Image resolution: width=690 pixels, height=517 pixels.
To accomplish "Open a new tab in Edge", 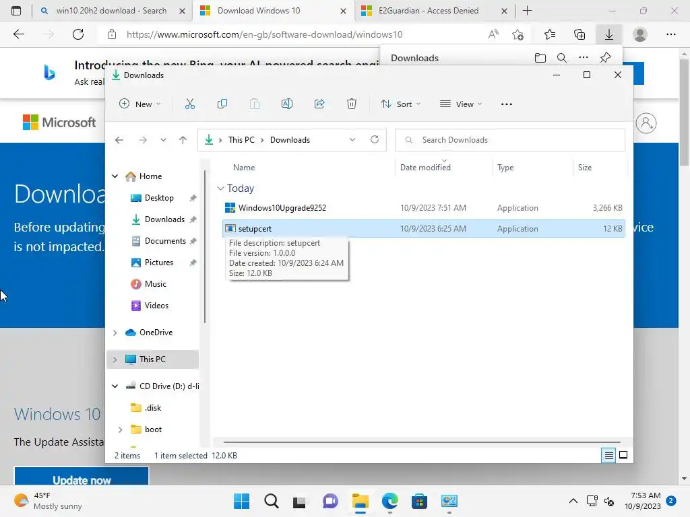I will [527, 11].
